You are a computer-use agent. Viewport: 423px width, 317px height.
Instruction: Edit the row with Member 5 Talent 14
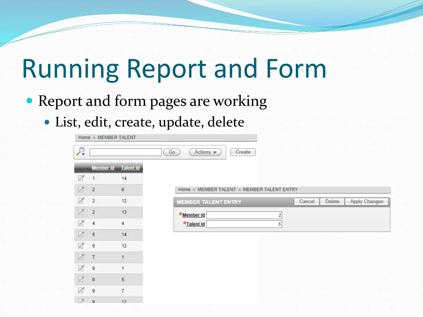click(81, 234)
